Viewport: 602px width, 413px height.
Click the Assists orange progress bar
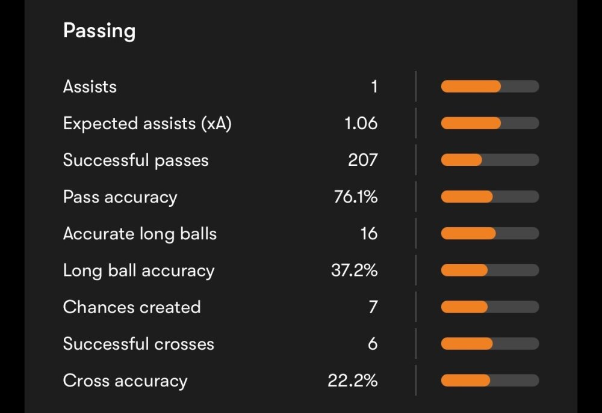(489, 87)
